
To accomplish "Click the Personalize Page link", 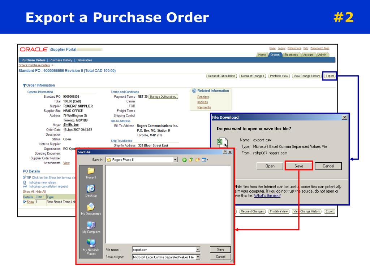I will (320, 48).
